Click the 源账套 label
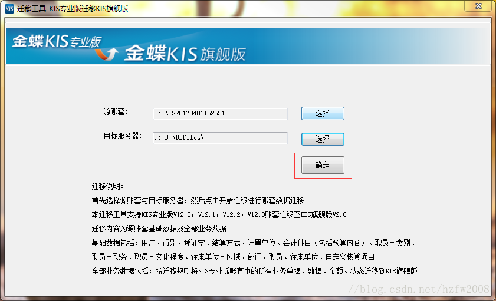 (x=116, y=111)
